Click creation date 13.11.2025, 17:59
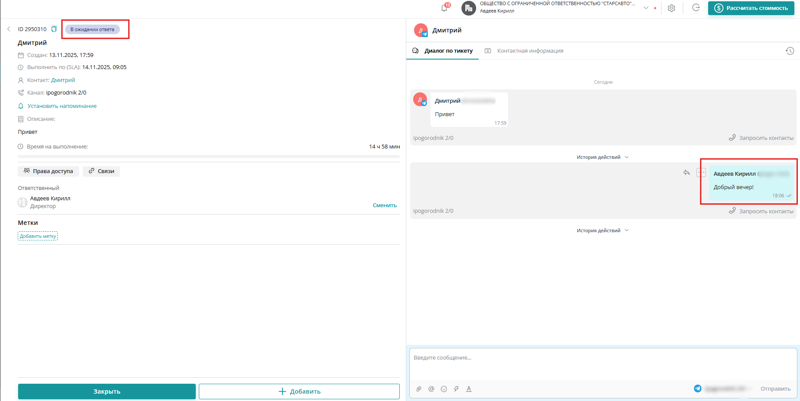 [71, 55]
